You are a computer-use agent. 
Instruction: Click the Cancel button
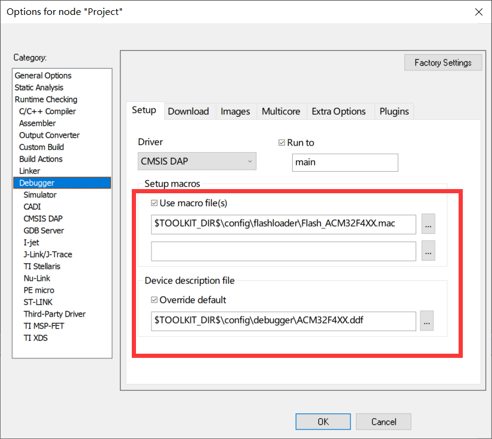383,422
